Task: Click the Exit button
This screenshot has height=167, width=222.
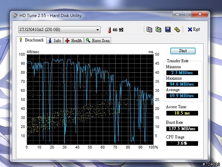Action: [x=194, y=29]
